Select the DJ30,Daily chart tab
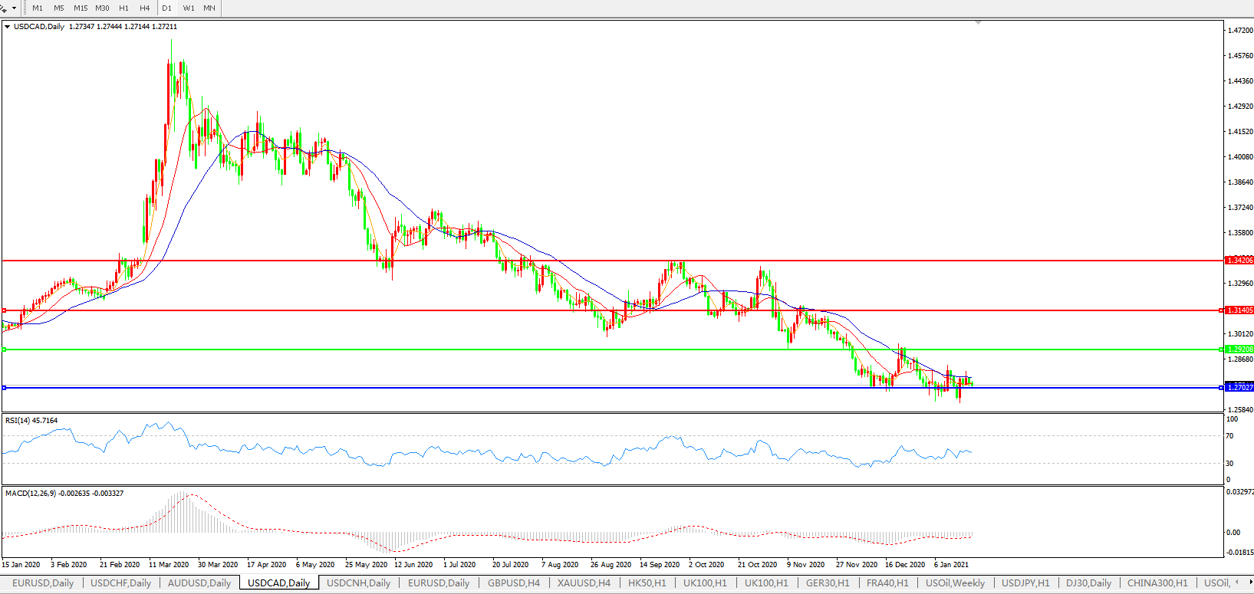Screen dimensions: 1254x594 tap(1088, 583)
